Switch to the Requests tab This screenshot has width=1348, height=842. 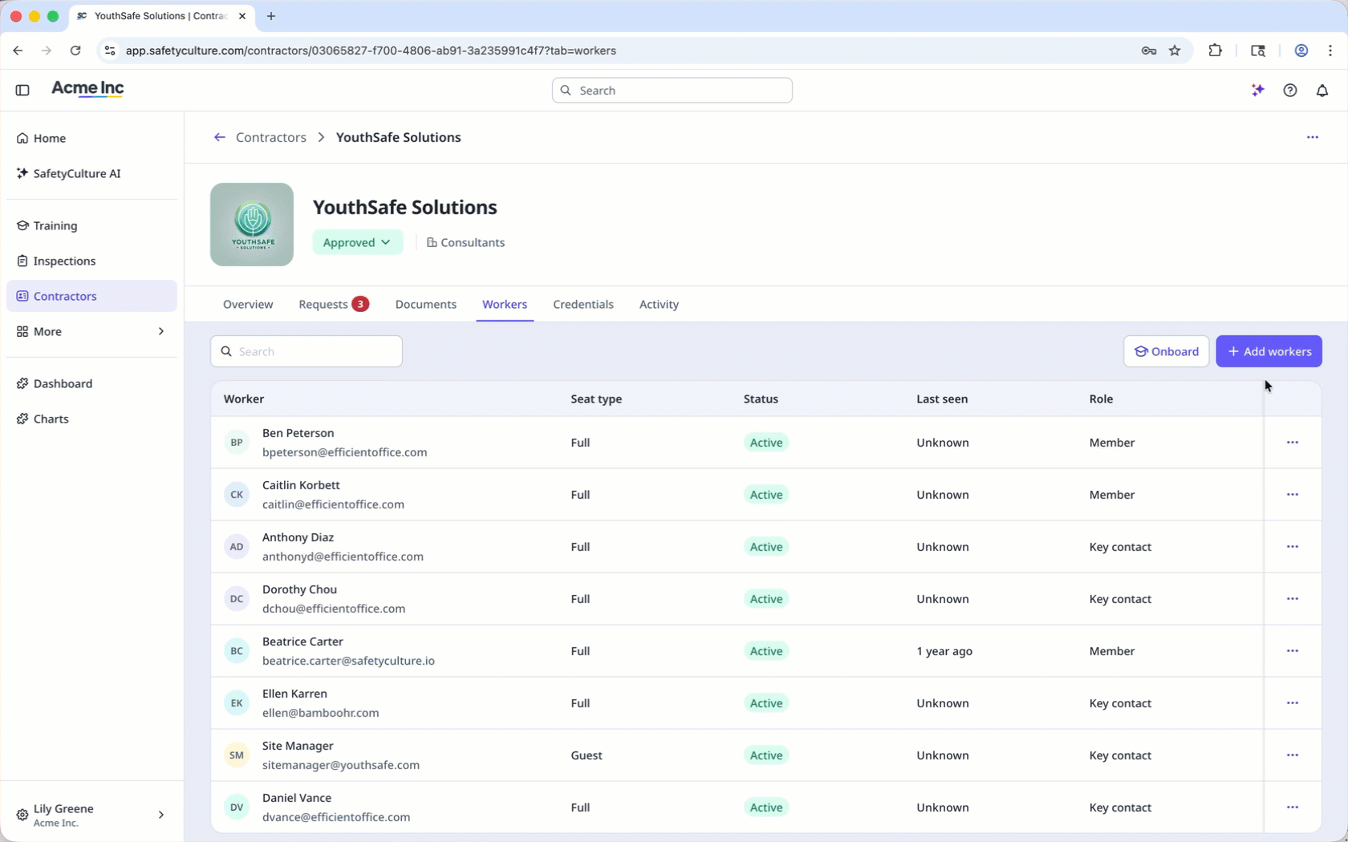[334, 305]
